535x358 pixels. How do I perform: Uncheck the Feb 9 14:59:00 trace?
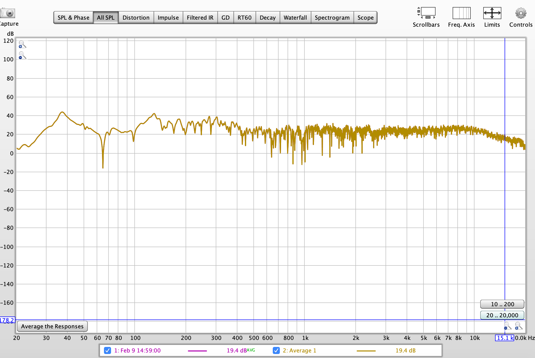pyautogui.click(x=108, y=350)
